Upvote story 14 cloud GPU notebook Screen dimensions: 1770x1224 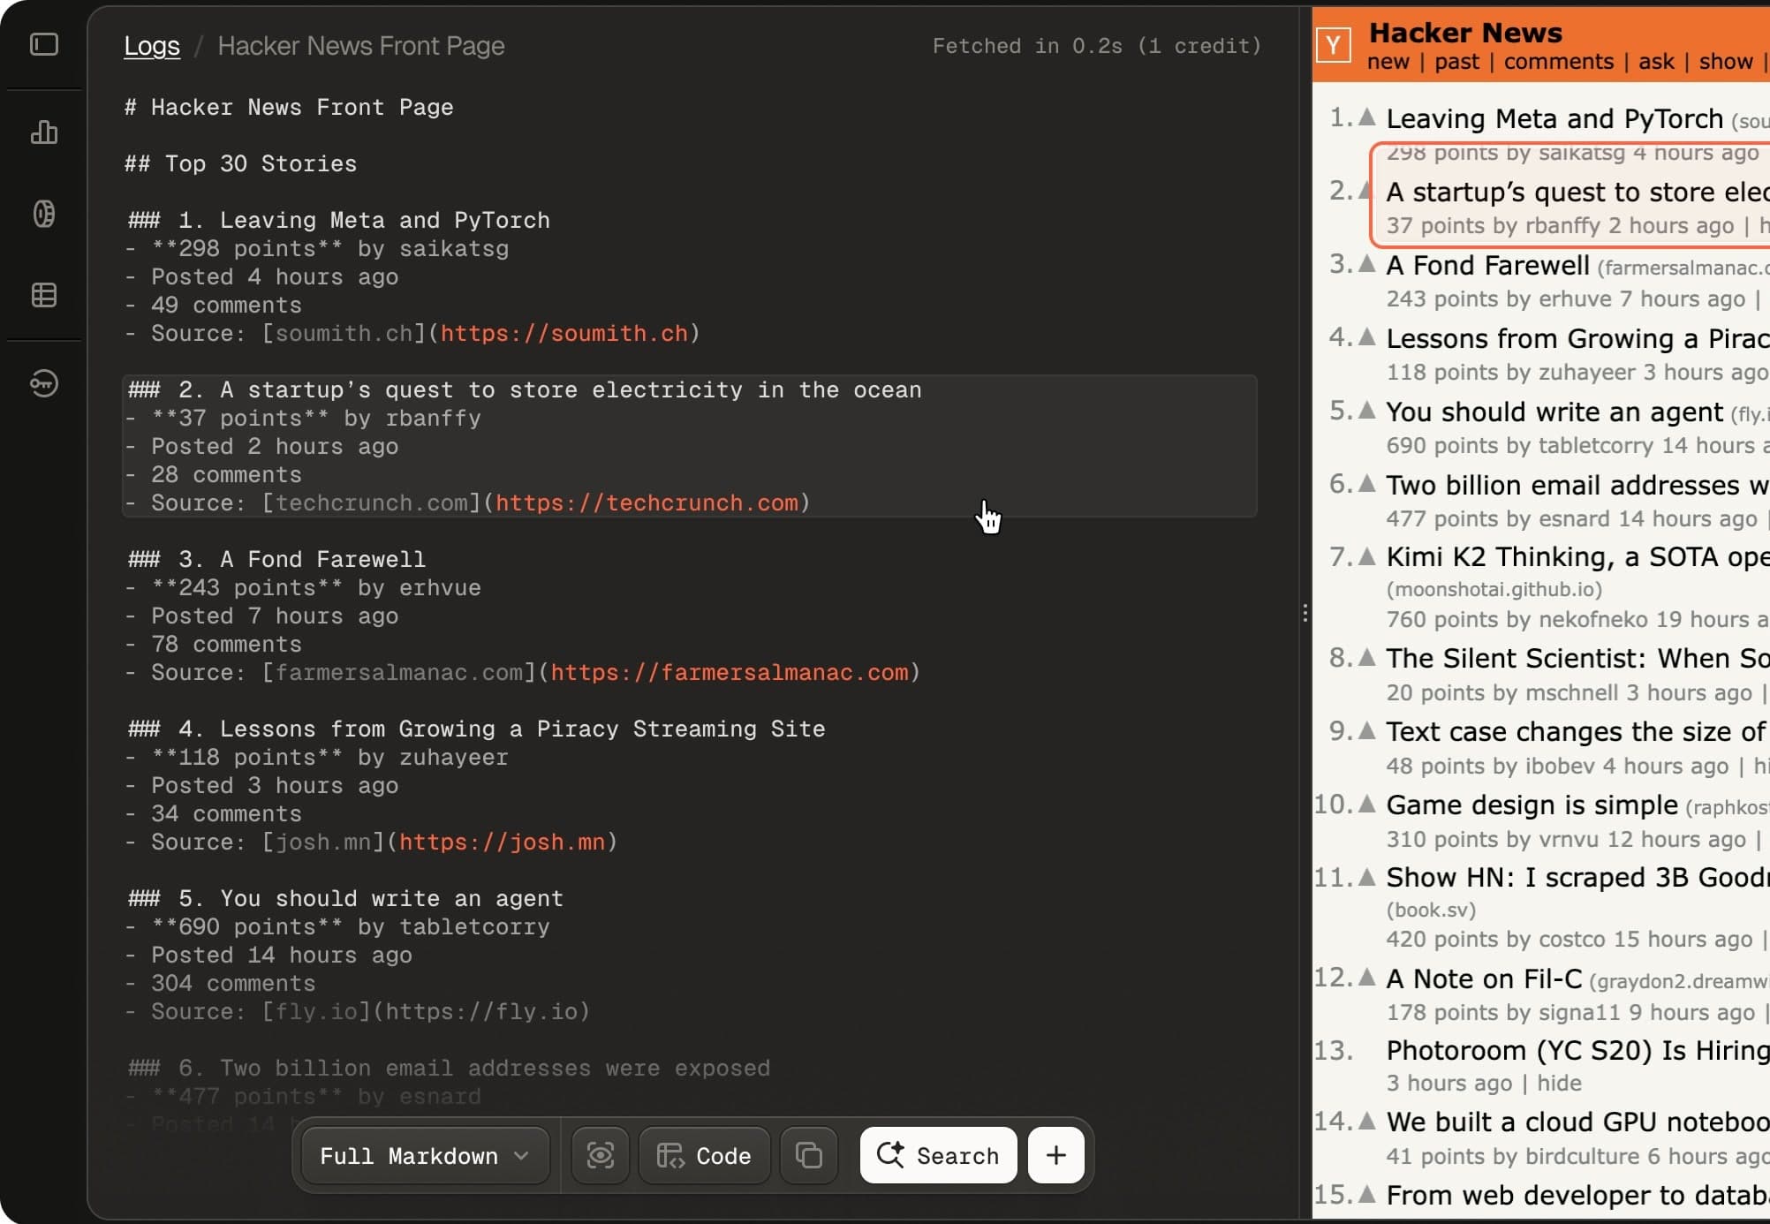coord(1367,1121)
